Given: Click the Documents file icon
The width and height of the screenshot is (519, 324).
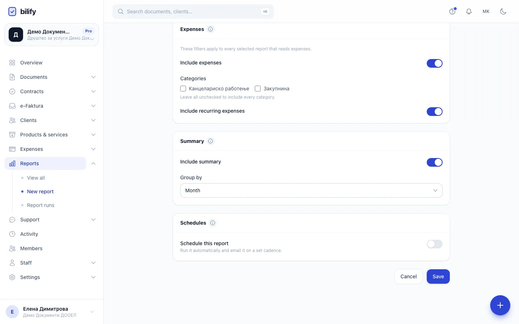Looking at the screenshot, I should point(12,77).
